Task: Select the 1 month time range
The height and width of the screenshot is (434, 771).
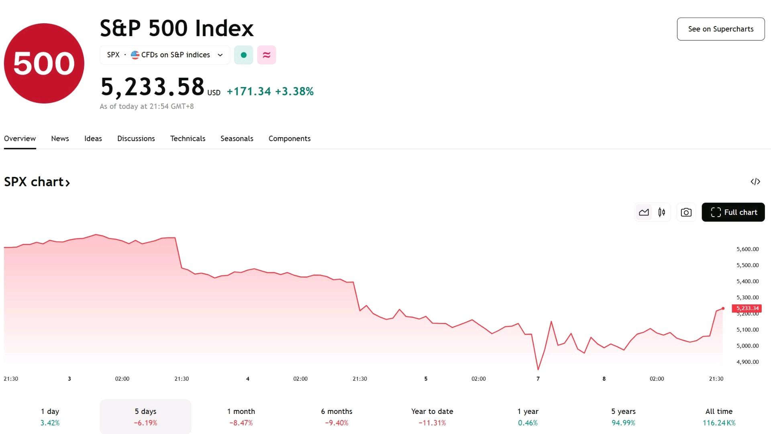Action: (241, 417)
